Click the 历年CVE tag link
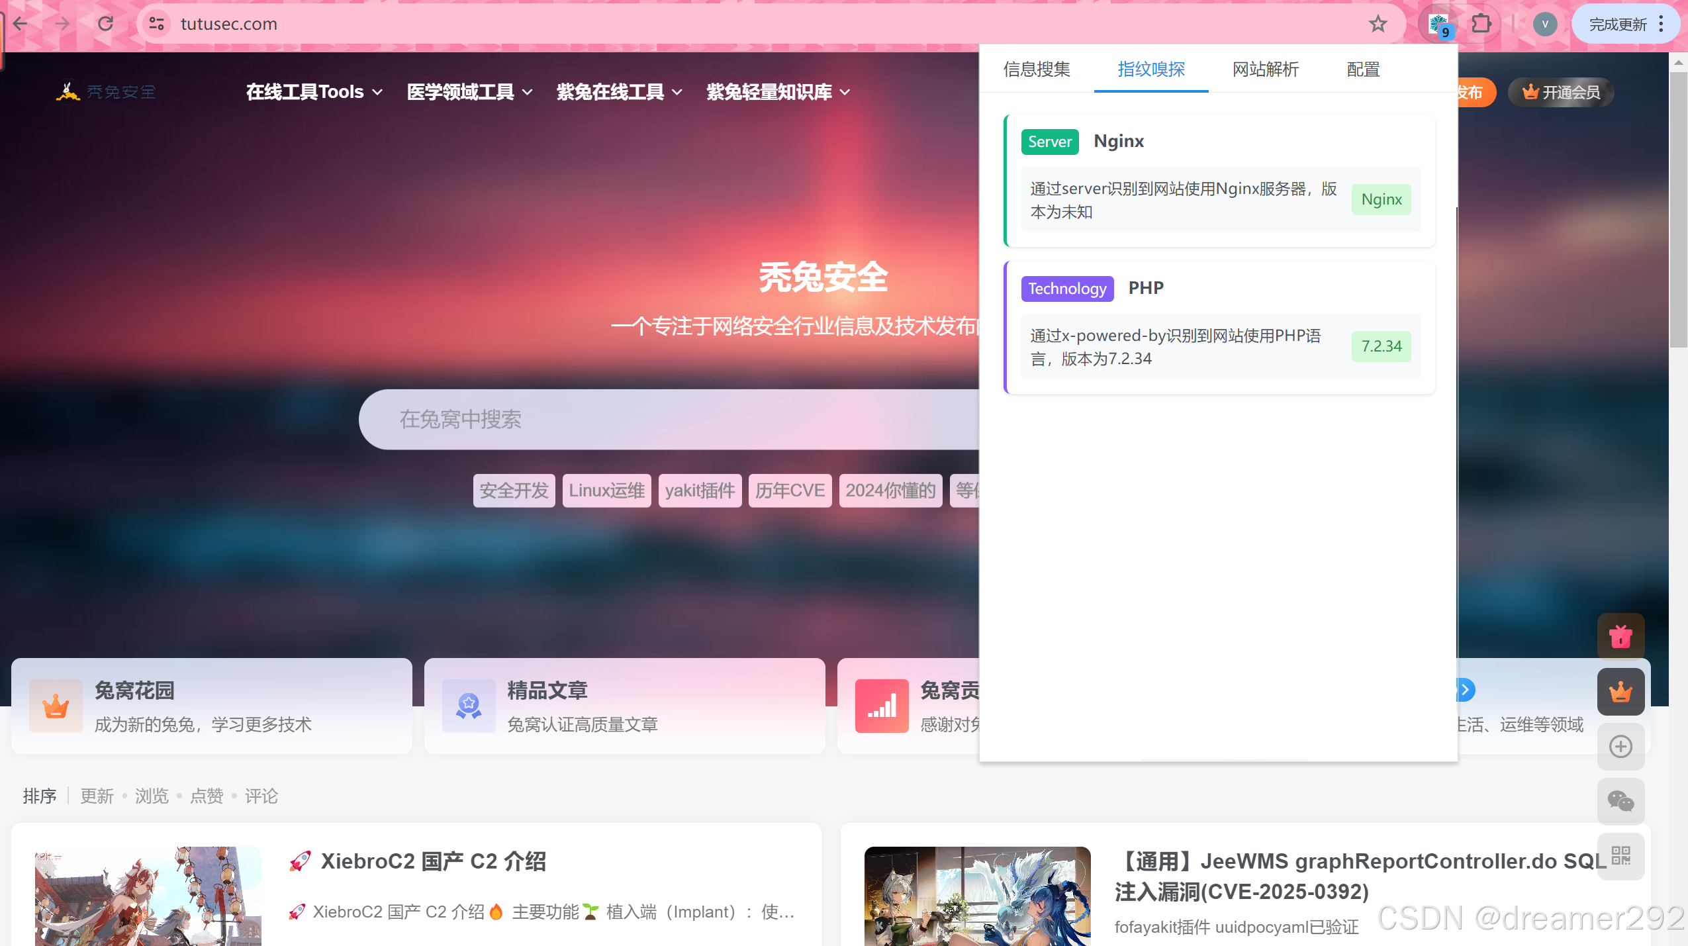Screen dimensions: 1688x946 (790, 491)
